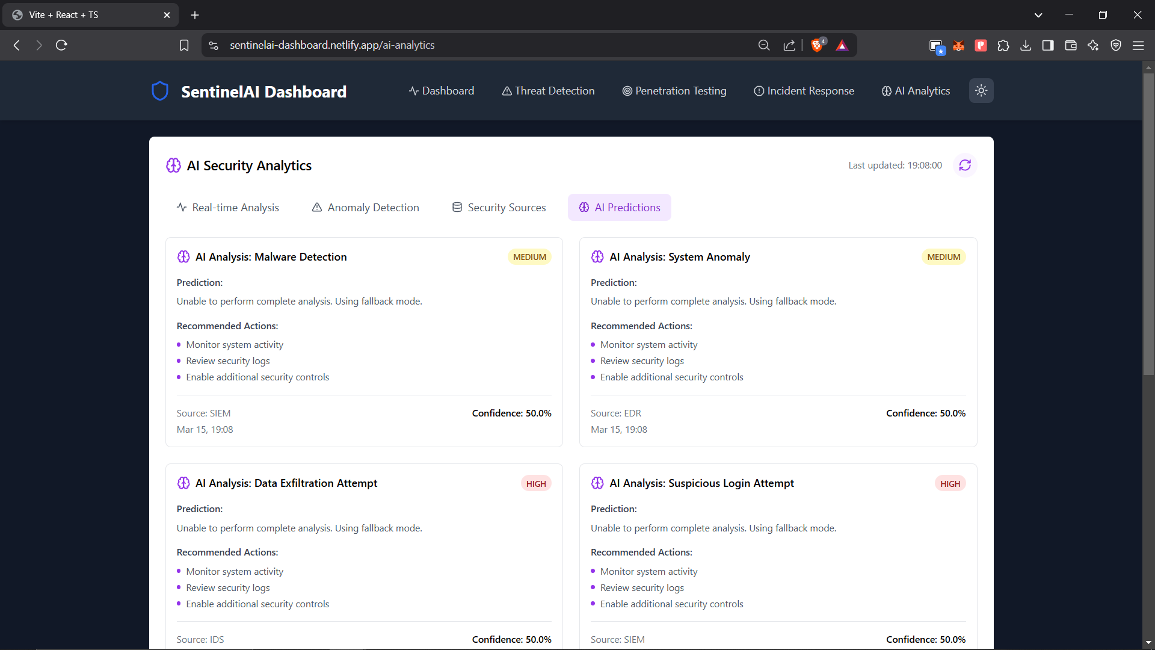Click the address bar to edit URL
This screenshot has height=650, width=1155.
[421, 45]
